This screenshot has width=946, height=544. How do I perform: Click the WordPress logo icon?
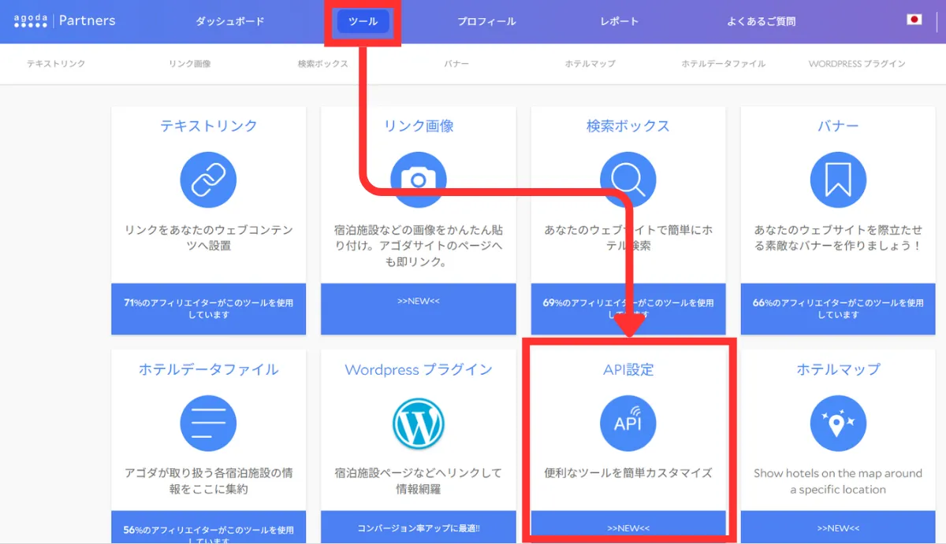click(419, 424)
